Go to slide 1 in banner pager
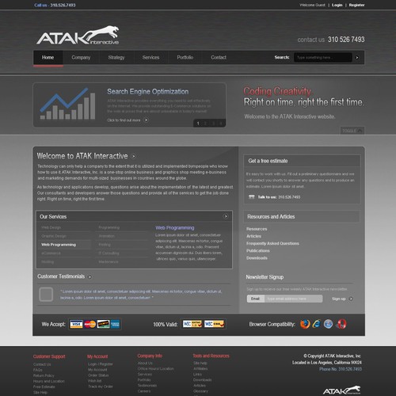The image size is (396, 396). [198, 124]
